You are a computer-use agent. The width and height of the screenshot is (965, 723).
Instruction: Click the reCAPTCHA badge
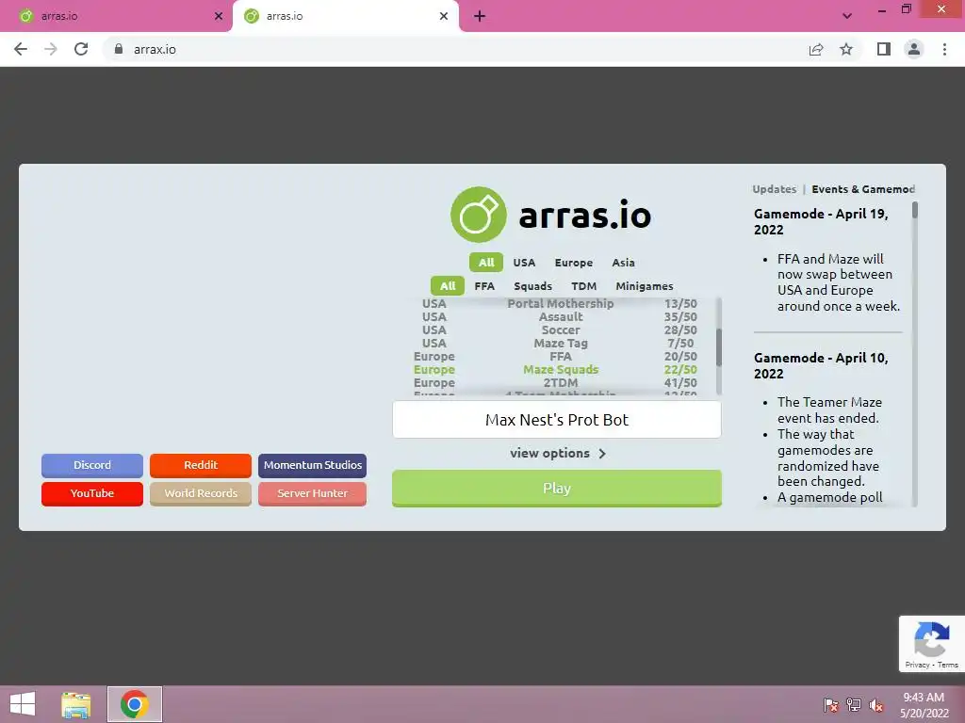pos(931,644)
